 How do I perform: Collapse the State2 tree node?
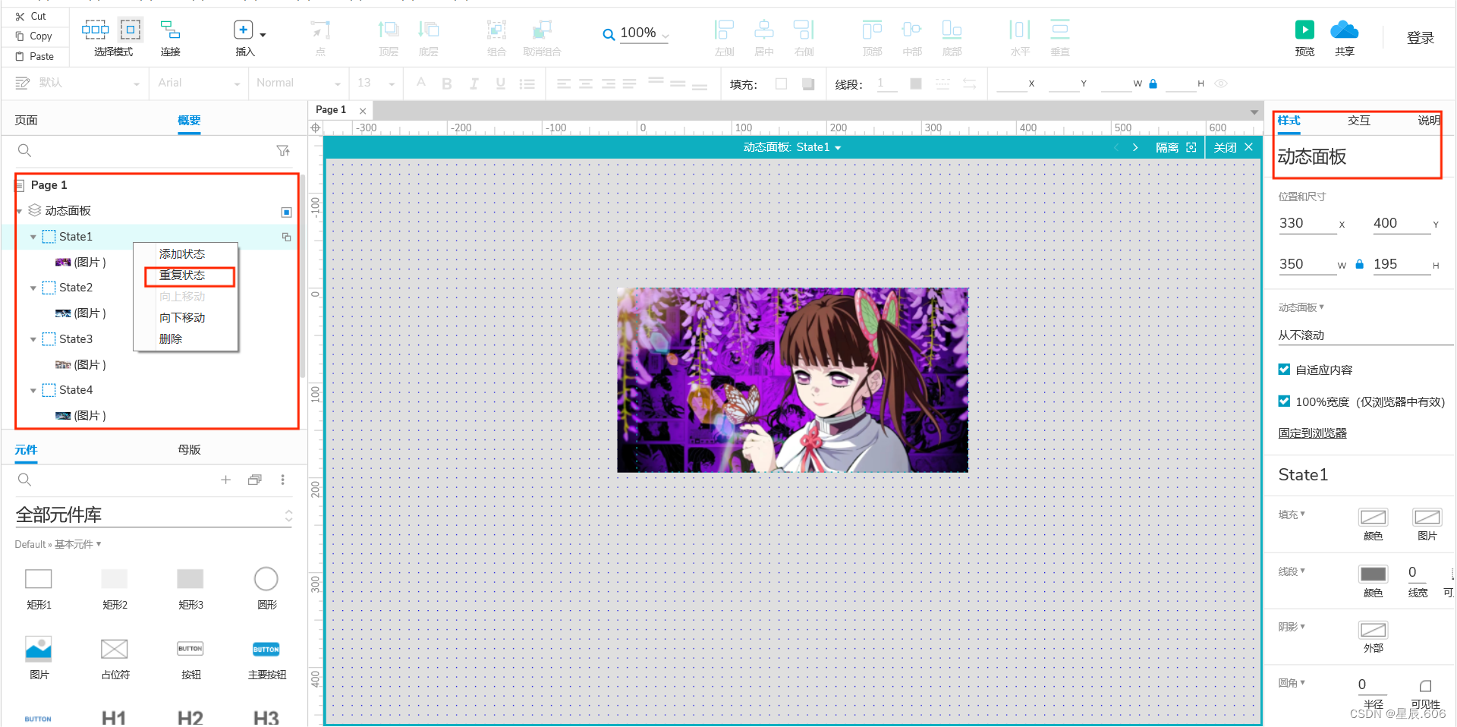[x=33, y=288]
